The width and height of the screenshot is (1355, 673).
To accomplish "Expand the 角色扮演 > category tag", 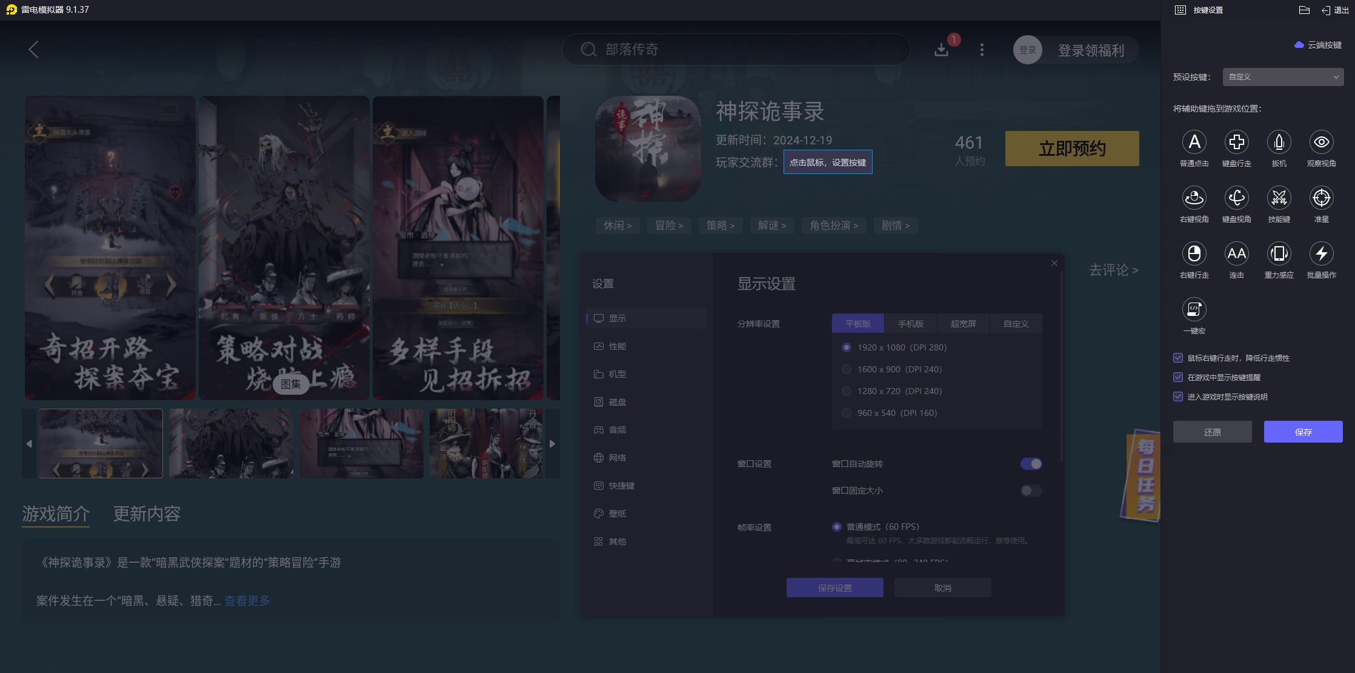I will tap(834, 226).
